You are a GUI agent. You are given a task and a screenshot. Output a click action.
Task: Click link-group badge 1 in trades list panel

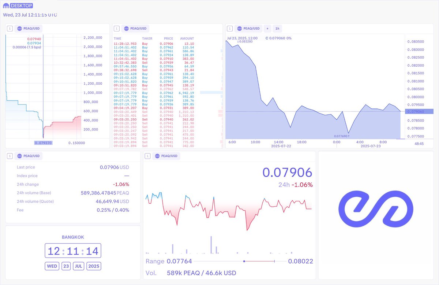(x=116, y=29)
